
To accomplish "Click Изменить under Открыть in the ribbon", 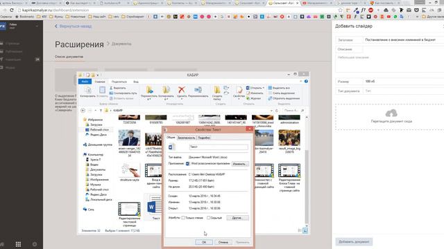I will click(x=255, y=93).
